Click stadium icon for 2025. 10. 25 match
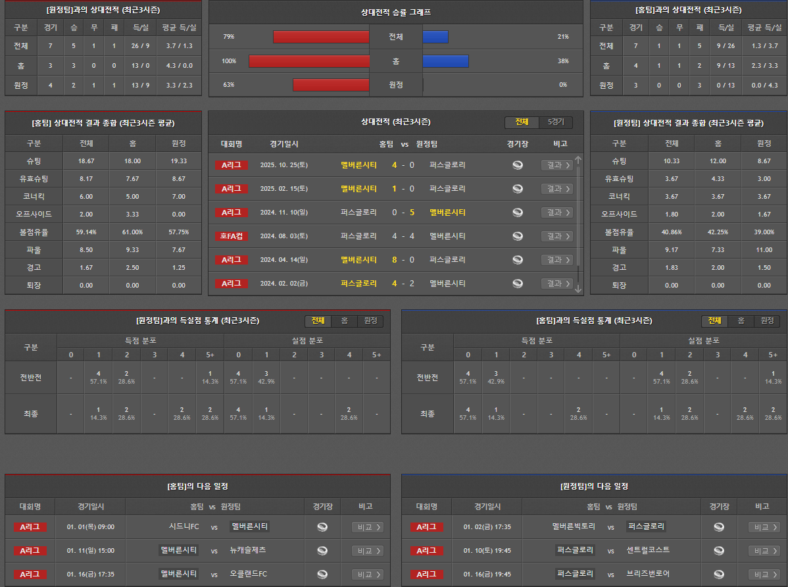This screenshot has height=587, width=788. [518, 165]
